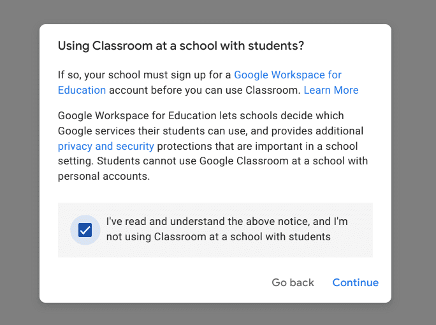Image resolution: width=436 pixels, height=325 pixels.
Task: Uncheck the blue acknowledgment checkbox
Action: (85, 230)
